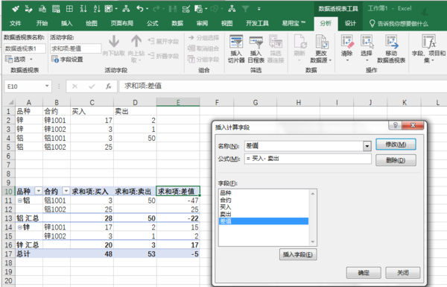Collapse the 锌 group in pivot table

click(x=20, y=227)
